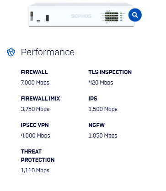The height and width of the screenshot is (191, 166).
Task: Click the Performance flame clock icon
Action: click(11, 52)
